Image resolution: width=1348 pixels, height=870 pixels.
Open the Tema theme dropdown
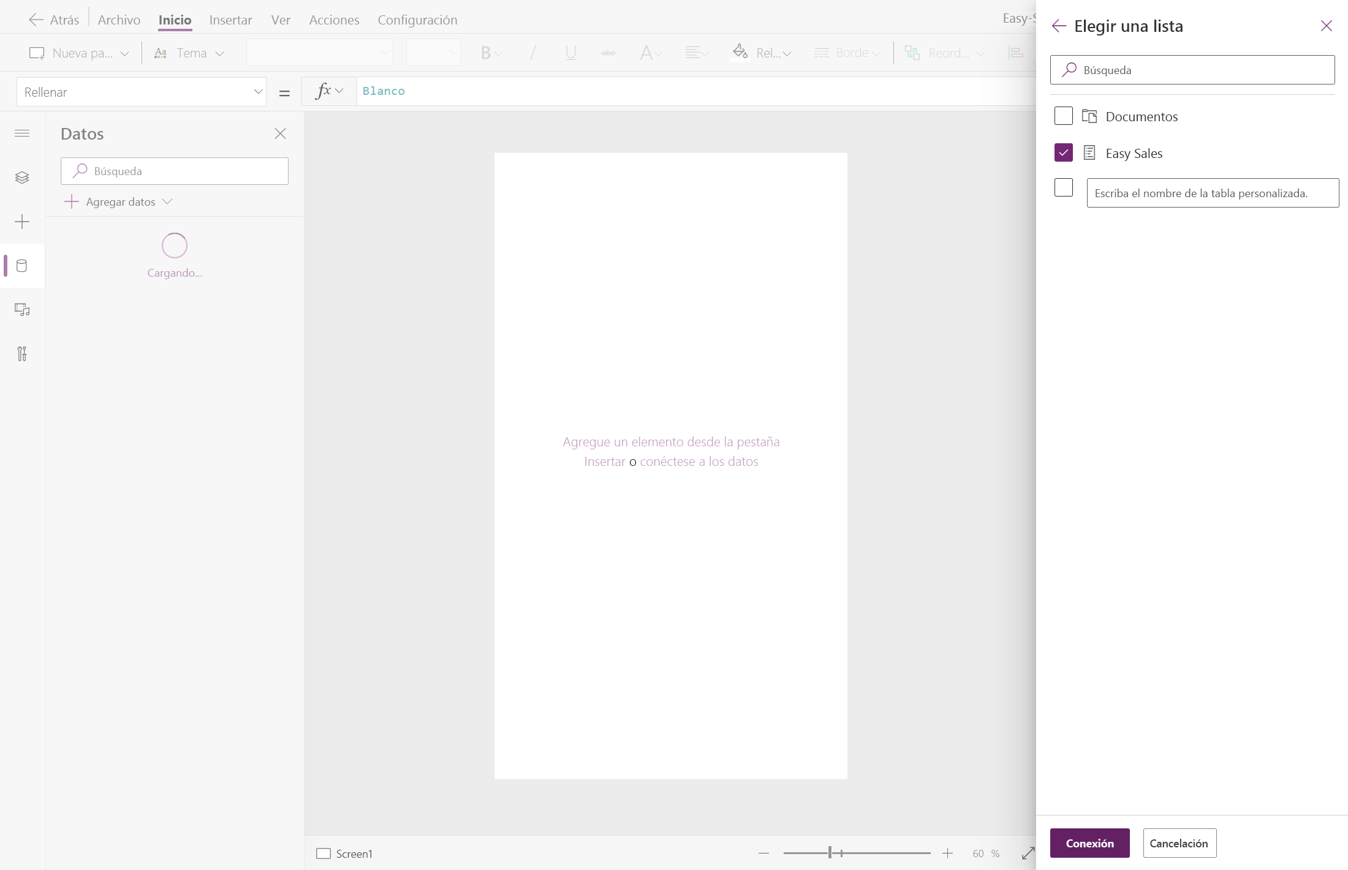coord(189,53)
